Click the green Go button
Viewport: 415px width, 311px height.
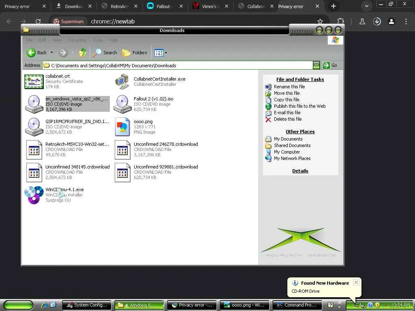[x=330, y=65]
